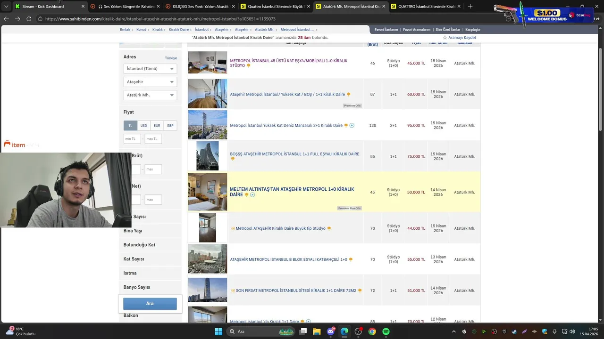Select the GBP currency option

[x=170, y=126]
